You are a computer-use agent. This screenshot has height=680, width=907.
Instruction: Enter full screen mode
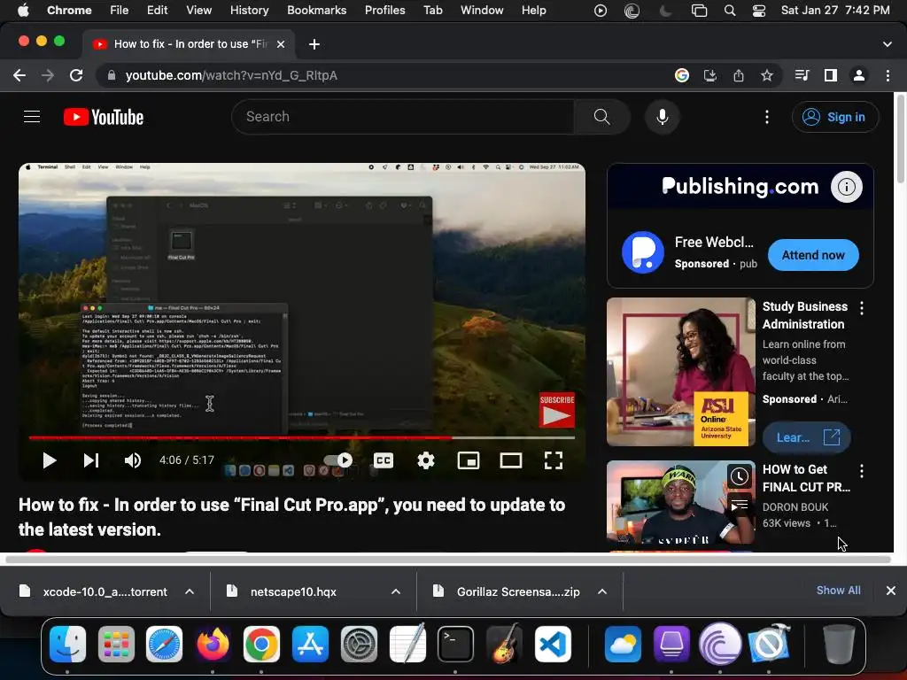click(x=554, y=460)
